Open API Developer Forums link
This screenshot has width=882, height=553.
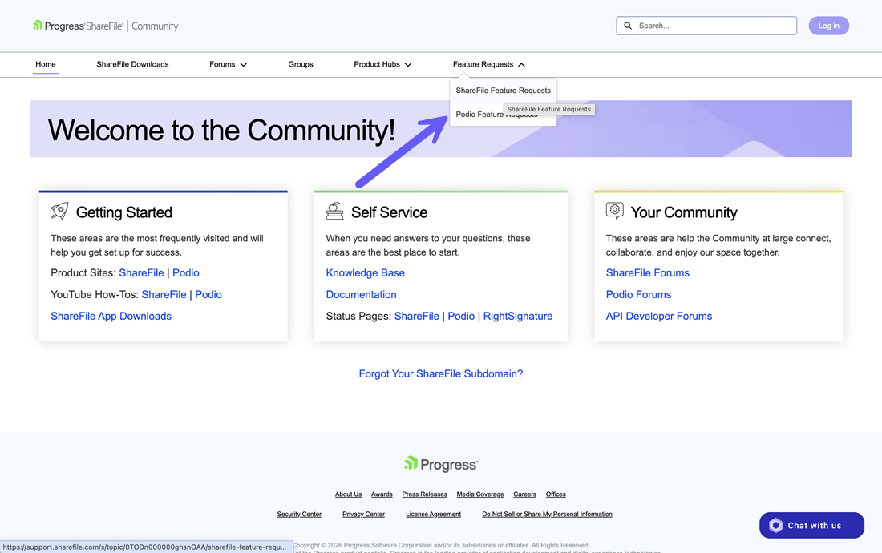(658, 316)
